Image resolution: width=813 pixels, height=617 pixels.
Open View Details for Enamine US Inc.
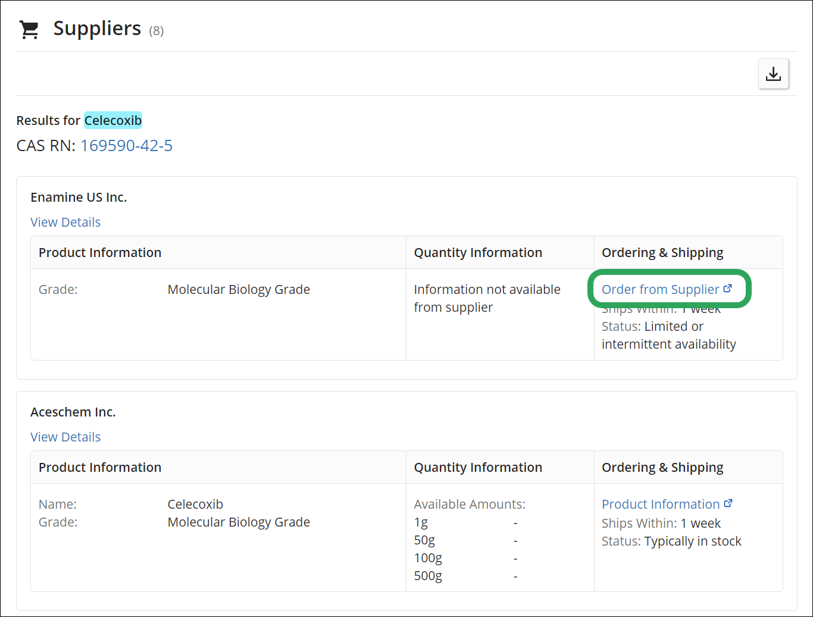point(65,222)
